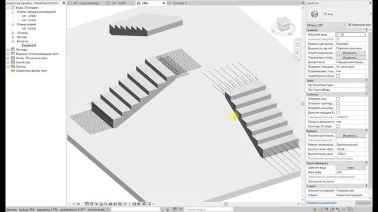
Task: Click the Analytical Model visibility icon
Action: pyautogui.click(x=139, y=204)
